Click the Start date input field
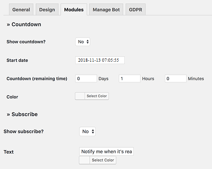 point(100,60)
